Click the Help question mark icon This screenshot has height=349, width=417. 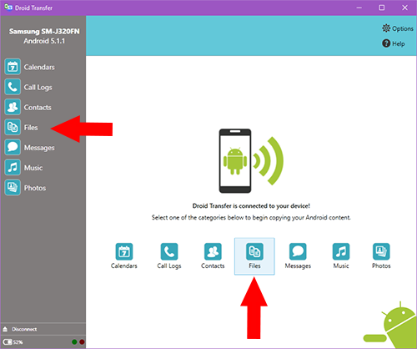[386, 43]
